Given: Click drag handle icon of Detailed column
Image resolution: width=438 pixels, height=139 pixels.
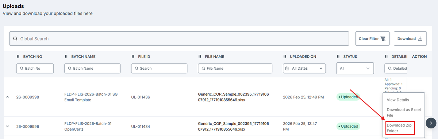Looking at the screenshot, I should (x=387, y=57).
